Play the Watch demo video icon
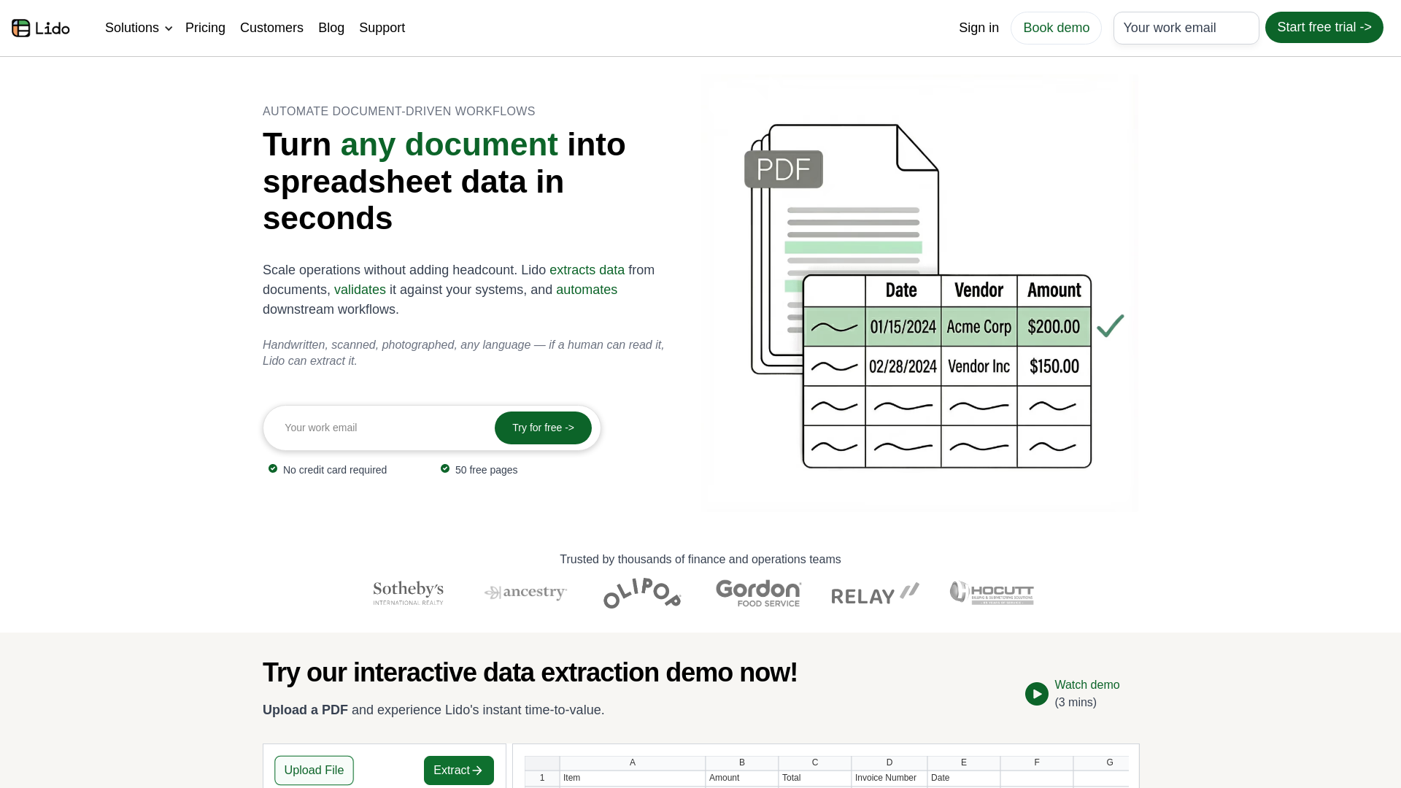This screenshot has height=788, width=1401. tap(1036, 694)
